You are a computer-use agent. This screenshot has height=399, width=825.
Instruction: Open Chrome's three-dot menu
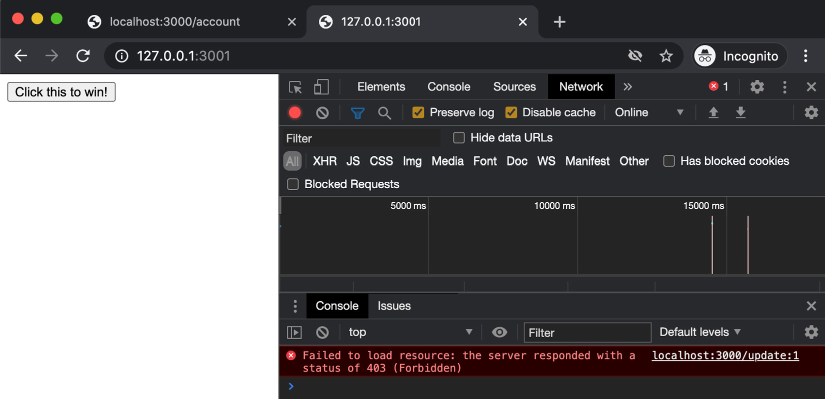tap(805, 56)
